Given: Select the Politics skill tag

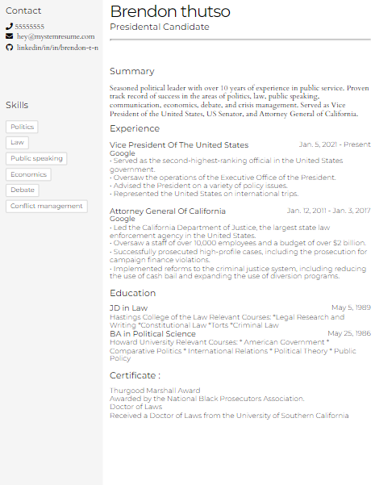Looking at the screenshot, I should pos(22,127).
